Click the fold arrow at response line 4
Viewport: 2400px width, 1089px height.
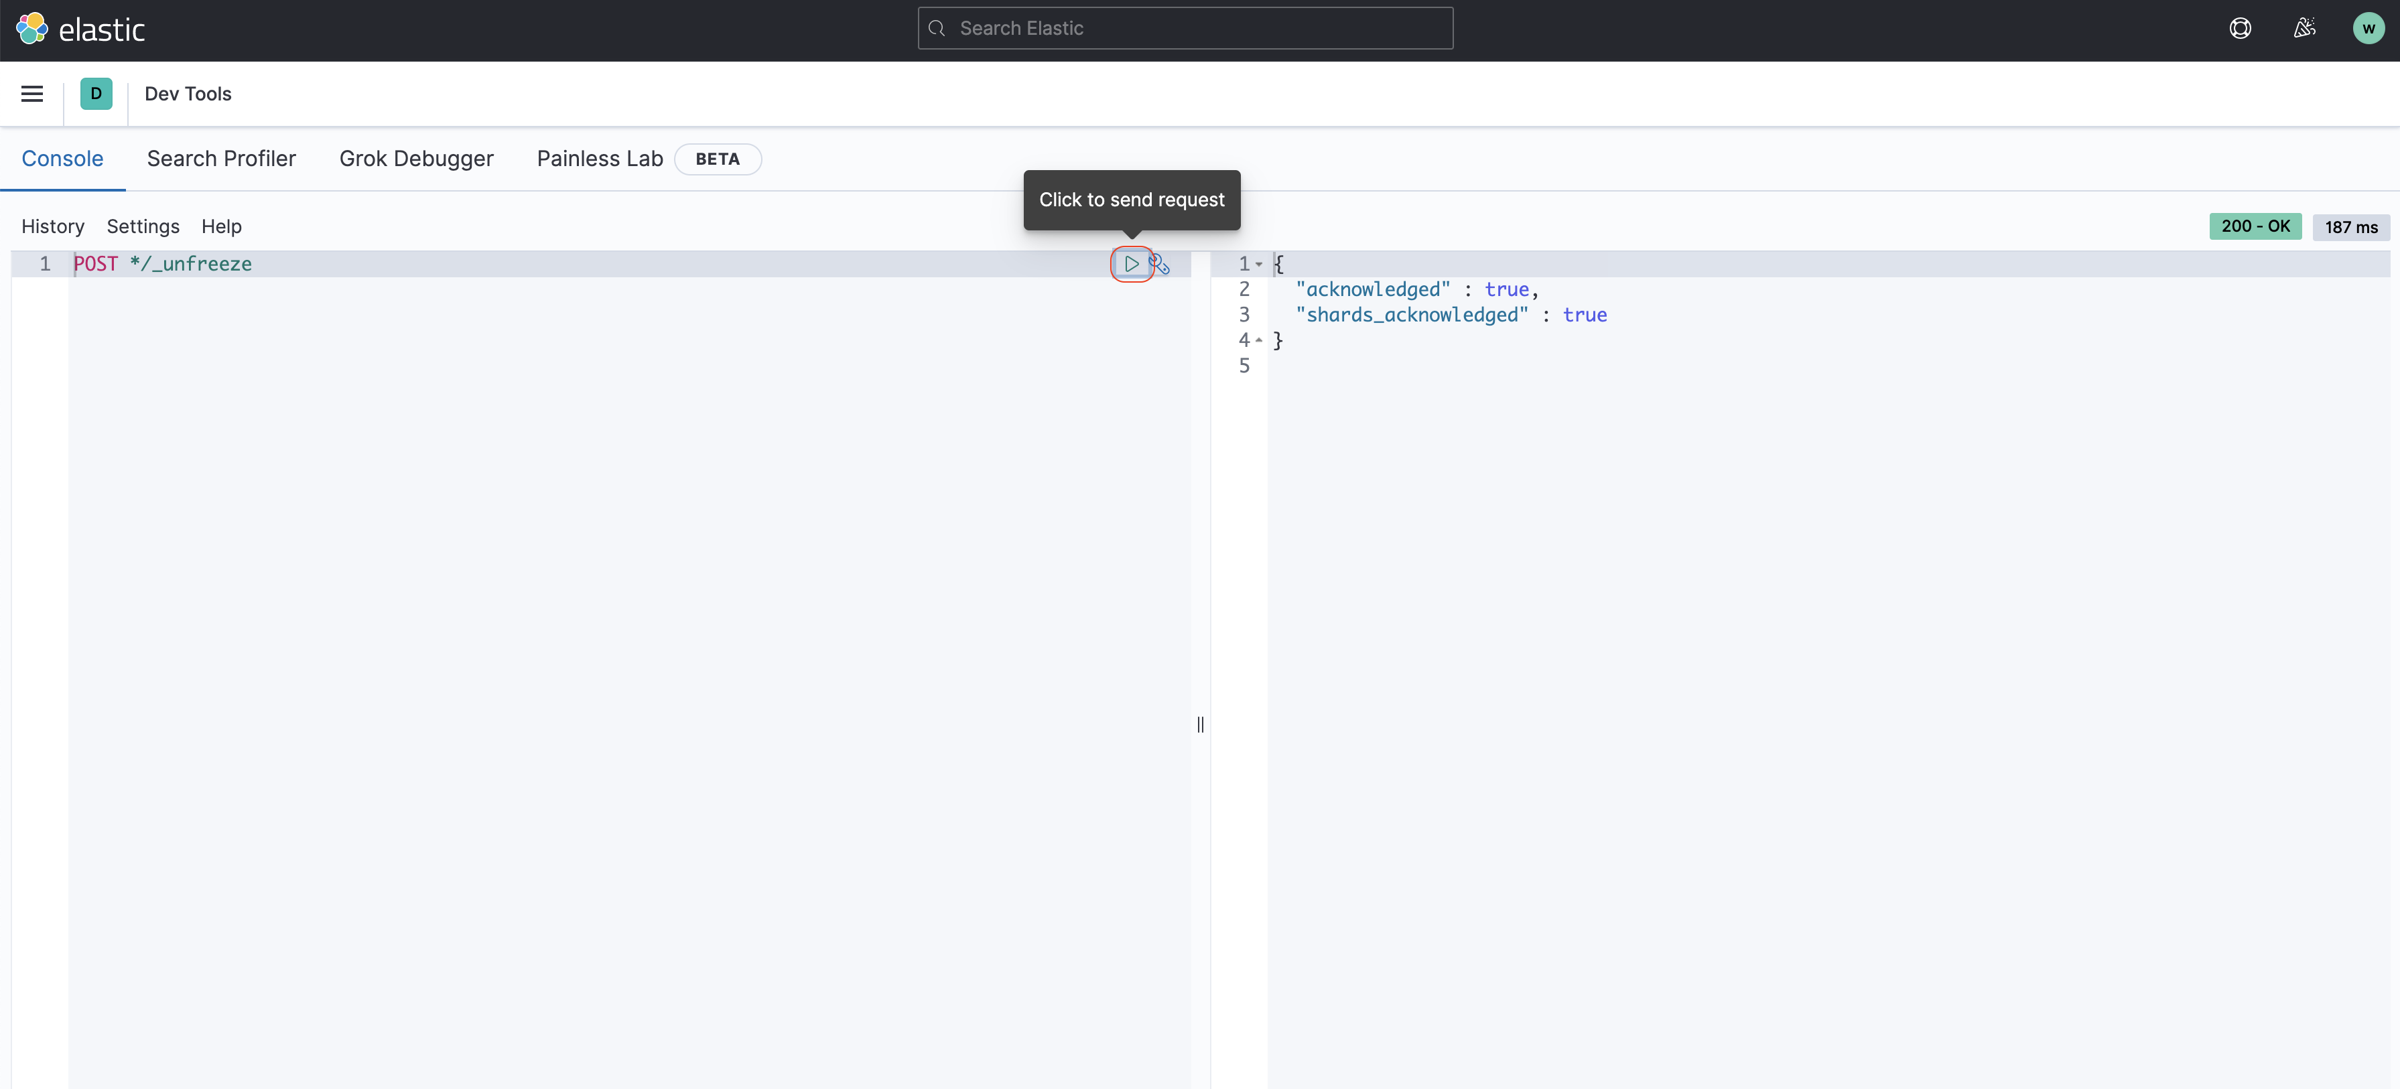tap(1259, 340)
